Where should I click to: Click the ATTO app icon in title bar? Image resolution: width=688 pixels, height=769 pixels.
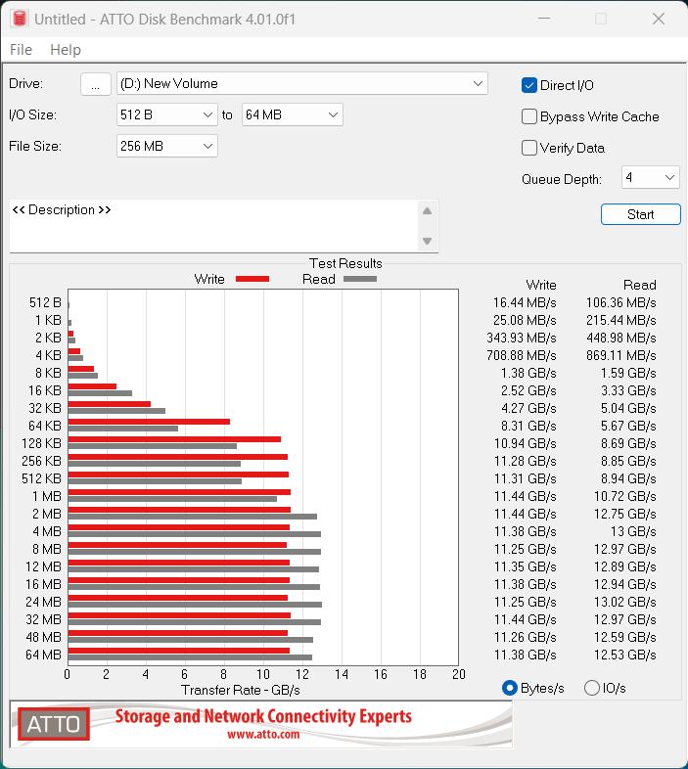[x=17, y=19]
